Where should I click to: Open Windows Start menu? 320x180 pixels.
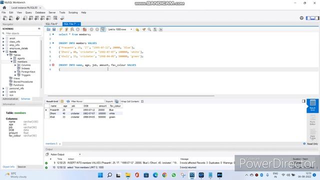pos(100,175)
